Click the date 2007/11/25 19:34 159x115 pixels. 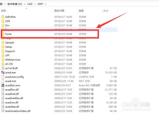coord(65,77)
